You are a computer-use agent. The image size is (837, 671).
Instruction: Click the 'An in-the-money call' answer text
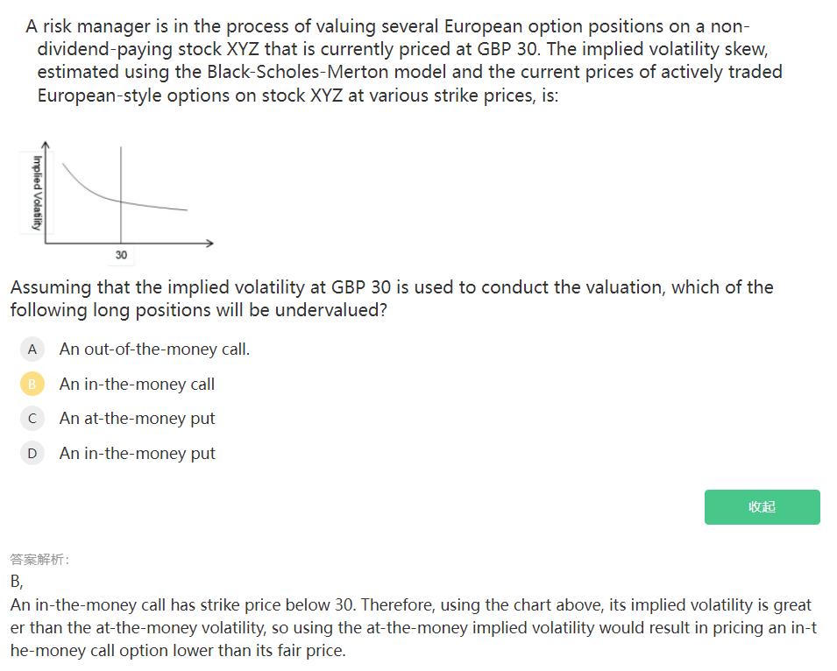pos(137,384)
